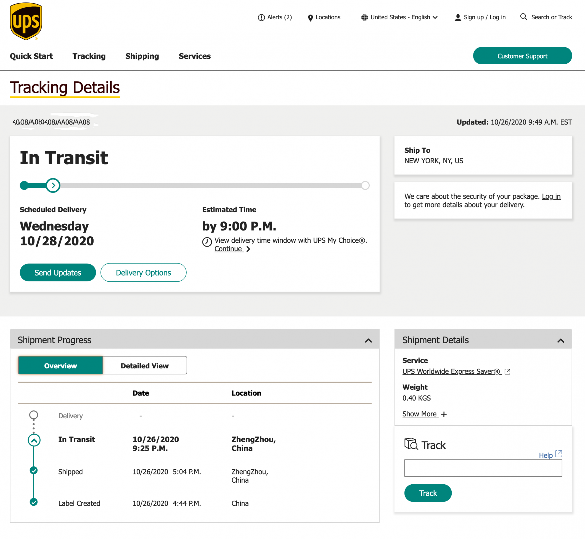The image size is (585, 539).
Task: Switch to the Overview tab
Action: pyautogui.click(x=61, y=365)
